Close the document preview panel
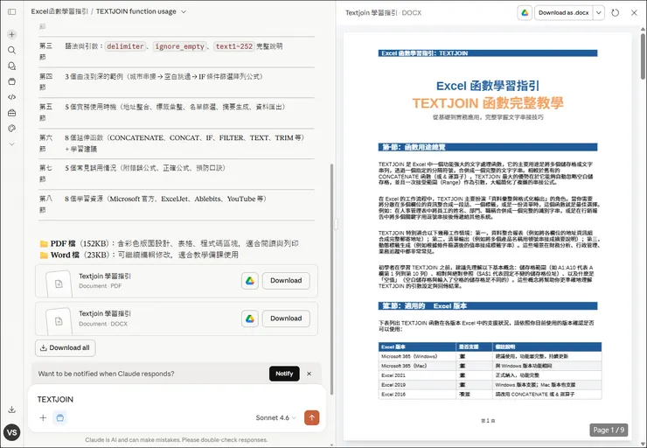Viewport: 647px width, 448px height. pyautogui.click(x=634, y=13)
